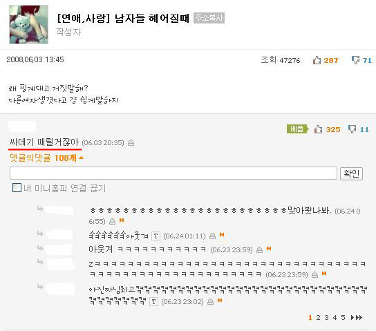This screenshot has height=331, width=376.
Task: Click the post's thumbs-up icon beside 287
Action: click(x=317, y=60)
